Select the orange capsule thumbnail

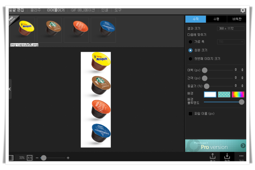tap(76, 30)
